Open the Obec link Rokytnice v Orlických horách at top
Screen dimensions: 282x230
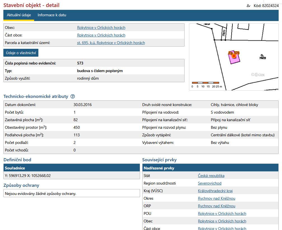click(x=101, y=27)
